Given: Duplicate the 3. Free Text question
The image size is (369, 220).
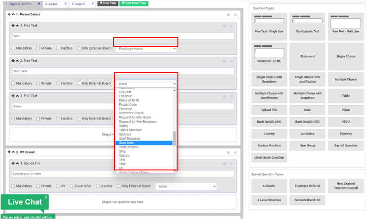Looking at the screenshot, I should pos(225,96).
